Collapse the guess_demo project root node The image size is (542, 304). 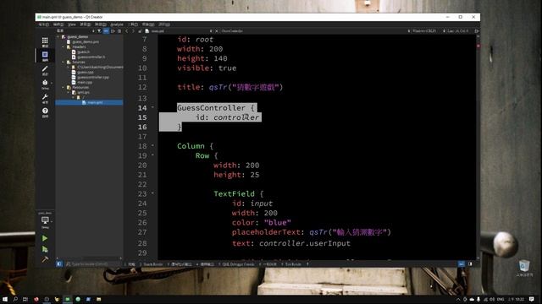[58, 36]
